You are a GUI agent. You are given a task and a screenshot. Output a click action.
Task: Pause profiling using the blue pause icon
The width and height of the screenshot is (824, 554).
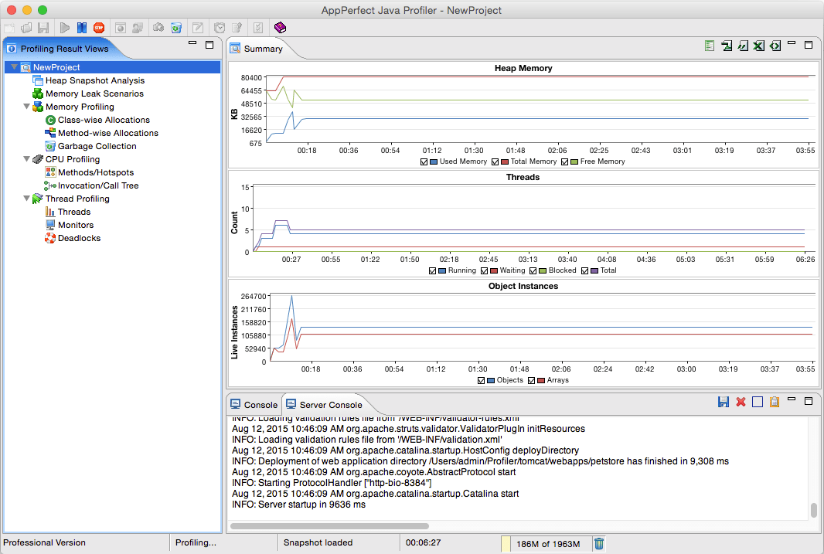pyautogui.click(x=83, y=27)
